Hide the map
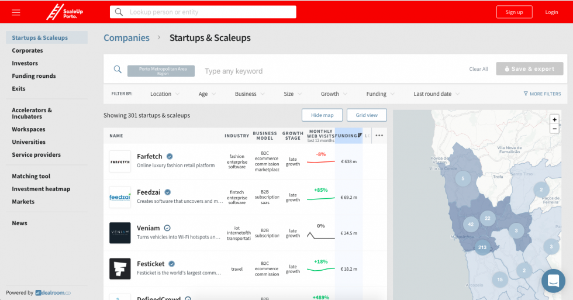The width and height of the screenshot is (573, 300). click(322, 115)
